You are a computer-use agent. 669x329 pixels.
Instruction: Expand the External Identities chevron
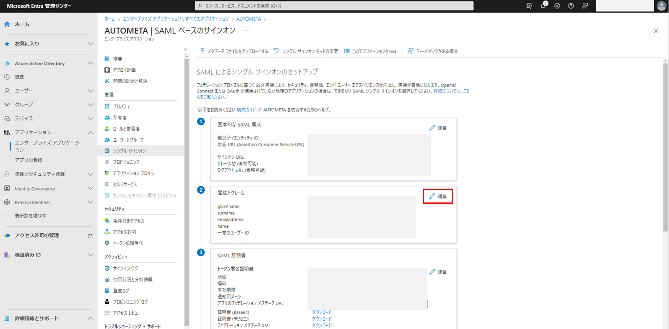point(90,202)
